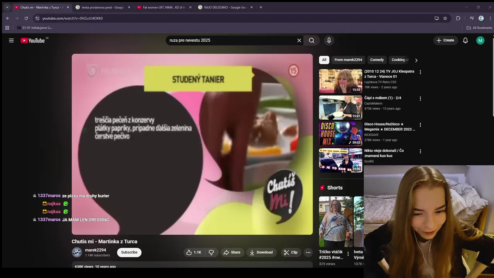Open All Bookmarks folder

click(479, 28)
